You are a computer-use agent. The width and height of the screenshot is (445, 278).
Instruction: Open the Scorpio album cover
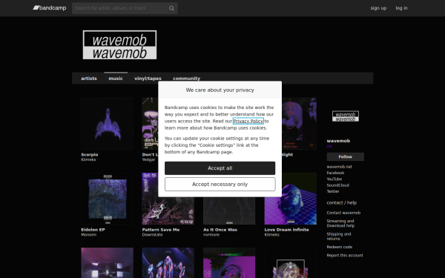107,123
